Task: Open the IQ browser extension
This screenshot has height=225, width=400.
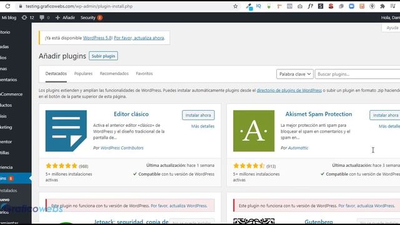Action: (x=258, y=6)
